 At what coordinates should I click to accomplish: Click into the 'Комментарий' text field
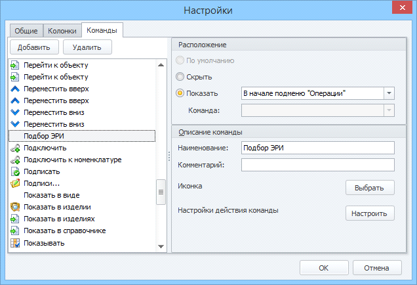(x=318, y=165)
